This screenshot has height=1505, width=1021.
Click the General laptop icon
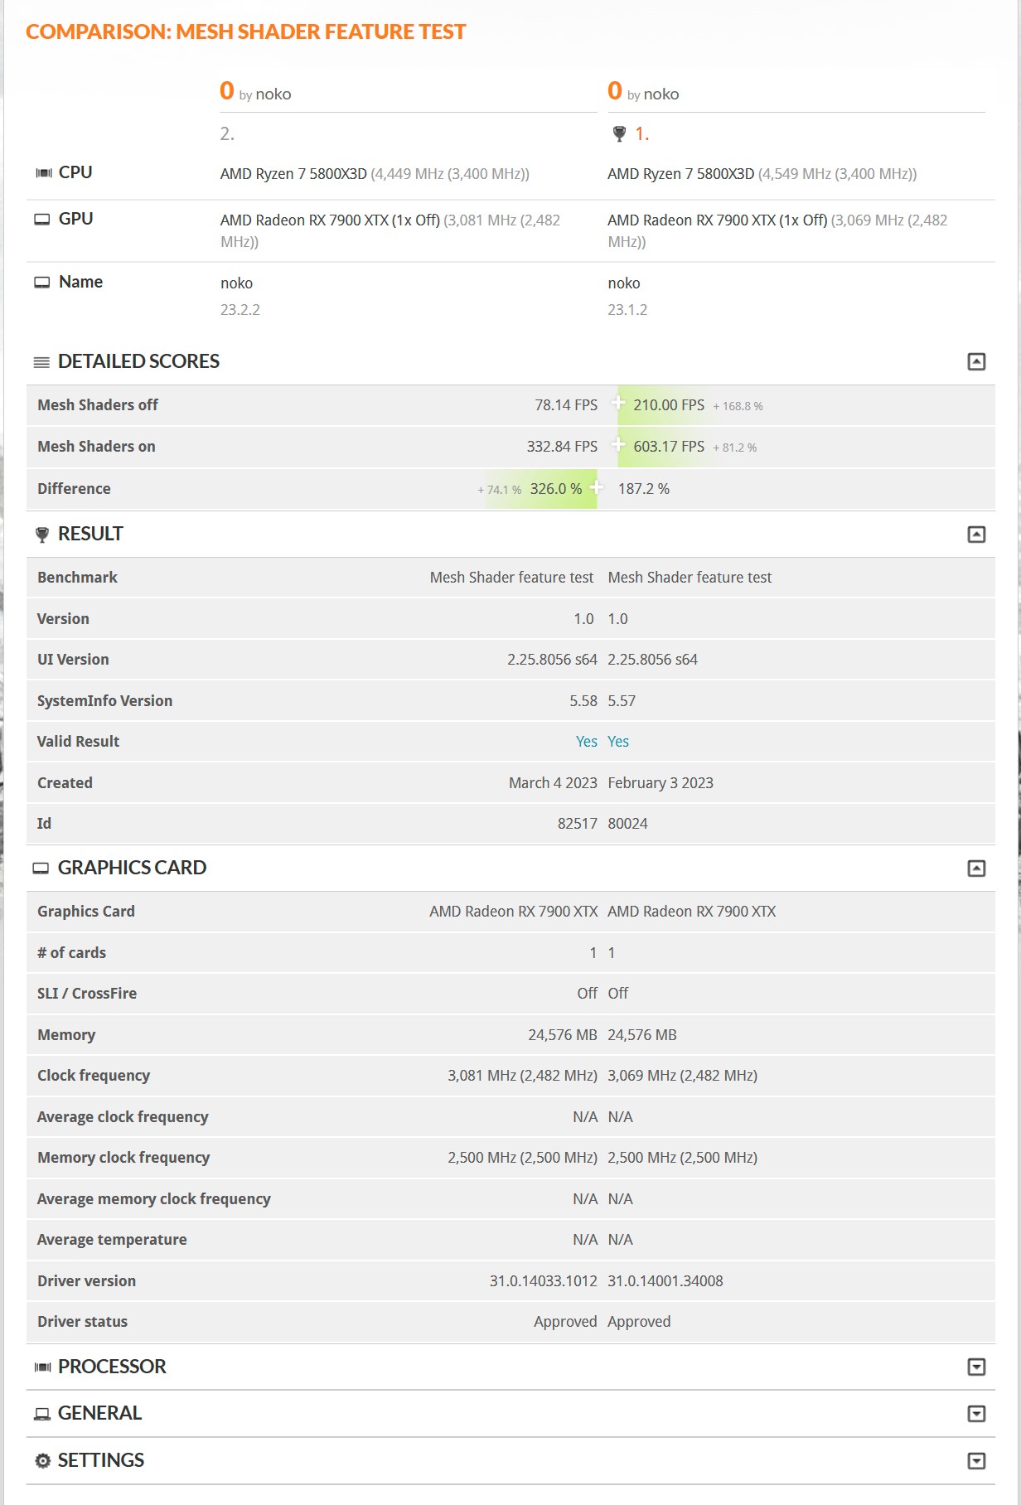(x=41, y=1413)
